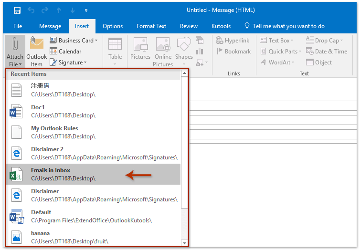360x251 pixels.
Task: Attach Emails in Inbox Excel file
Action: (x=93, y=174)
